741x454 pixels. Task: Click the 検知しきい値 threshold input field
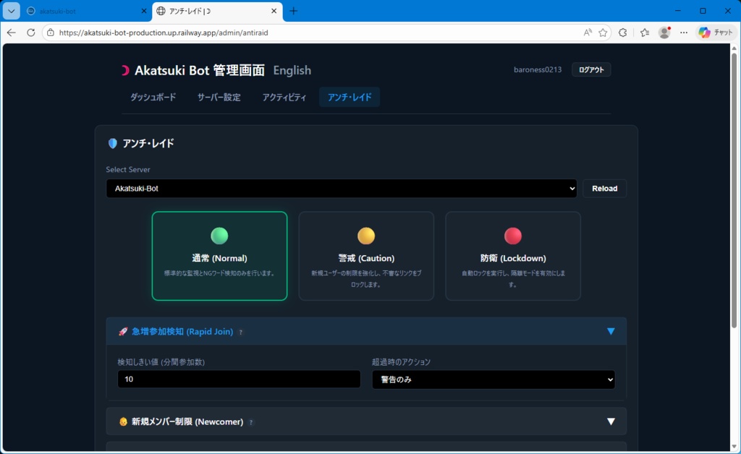(239, 379)
